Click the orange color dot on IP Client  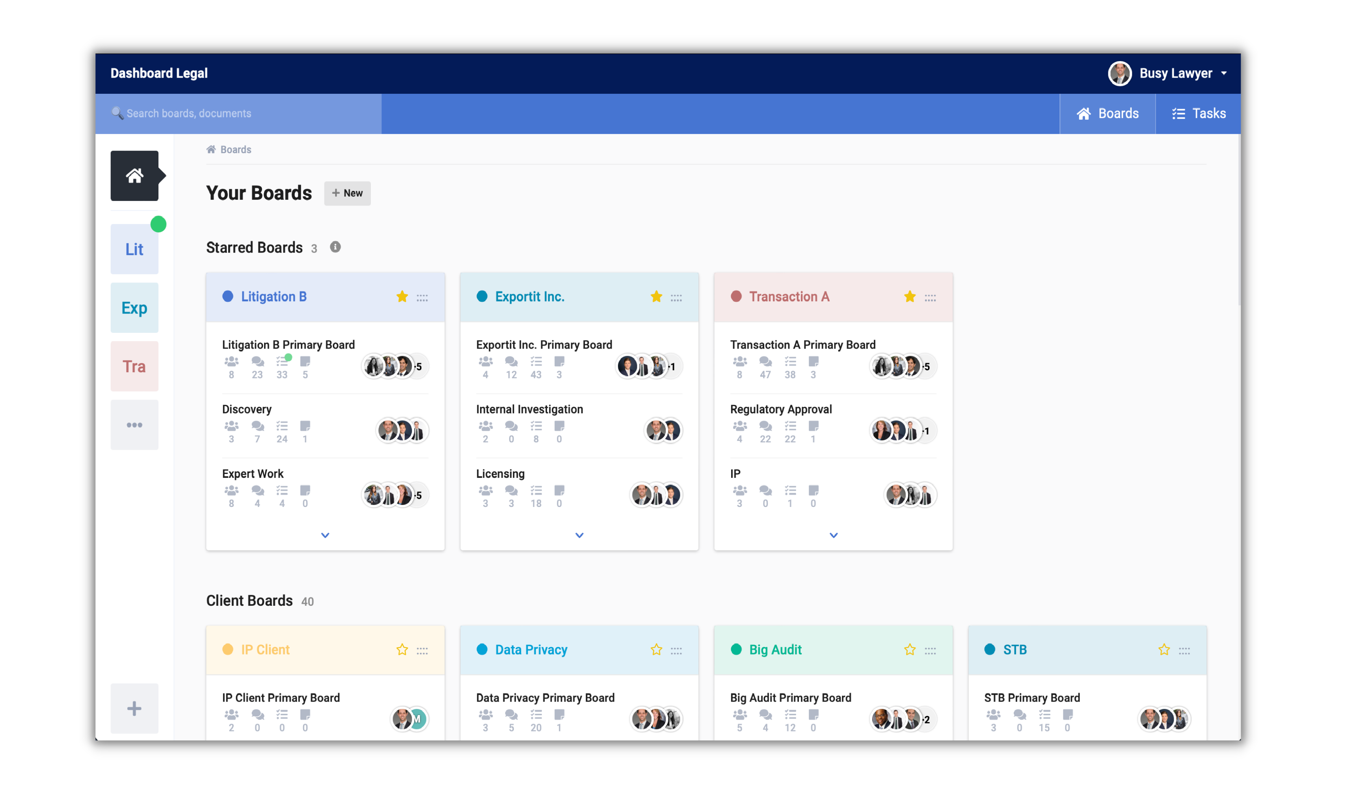(228, 649)
